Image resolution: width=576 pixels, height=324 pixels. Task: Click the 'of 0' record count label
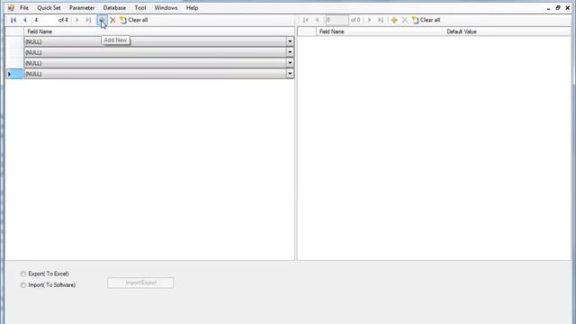355,20
